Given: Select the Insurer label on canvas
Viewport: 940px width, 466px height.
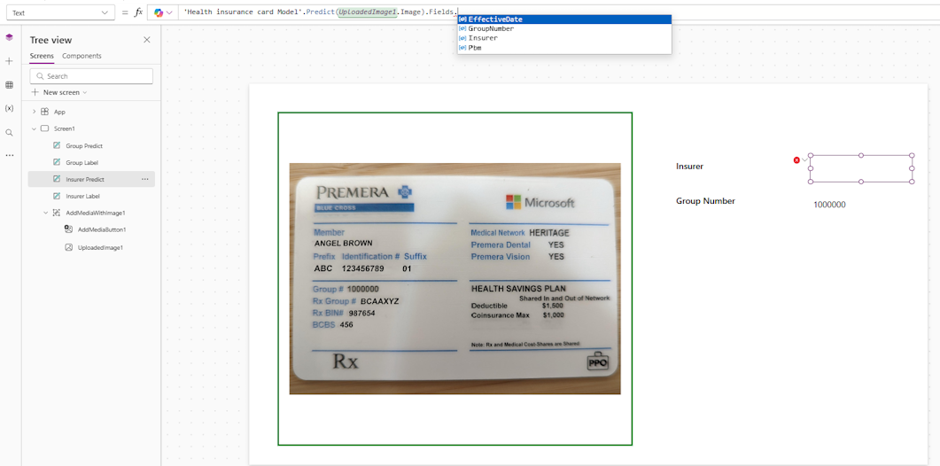Looking at the screenshot, I should coord(689,167).
